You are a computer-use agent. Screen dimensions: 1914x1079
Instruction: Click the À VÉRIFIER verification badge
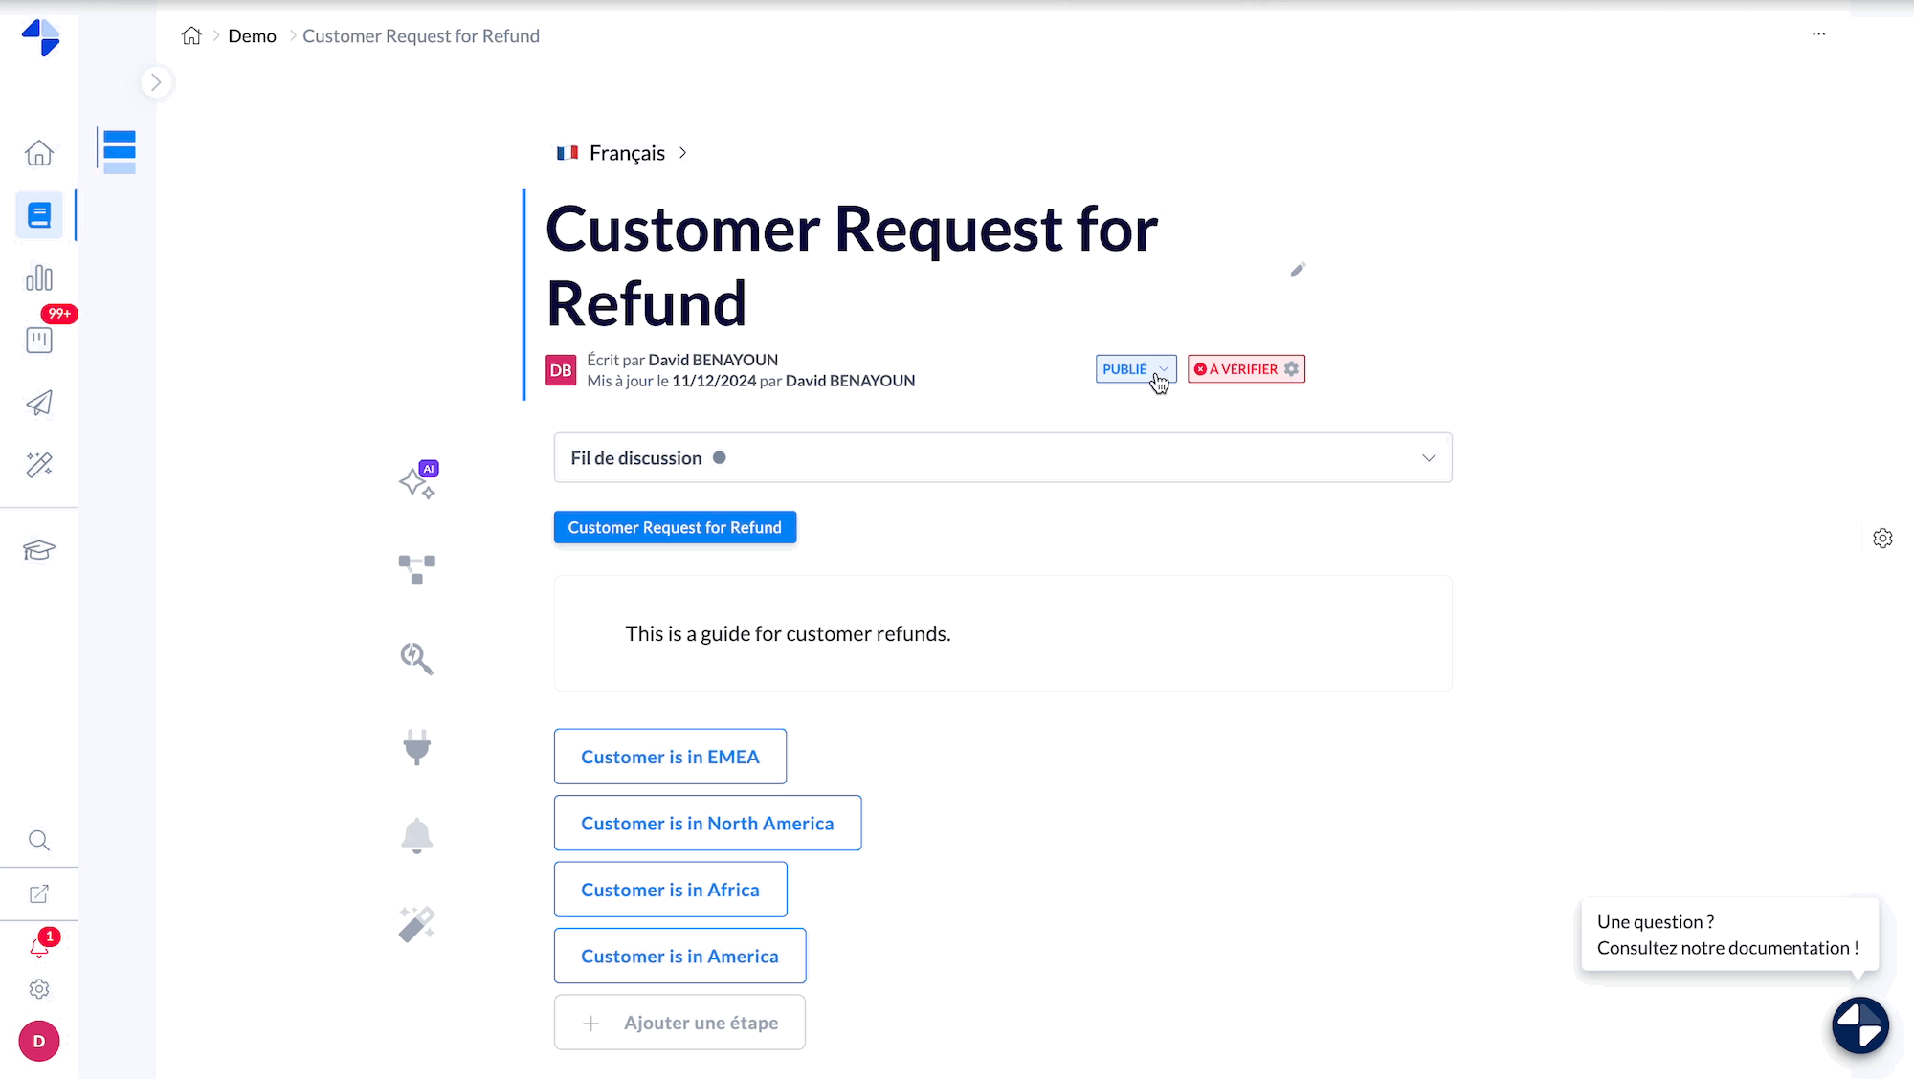click(1246, 369)
